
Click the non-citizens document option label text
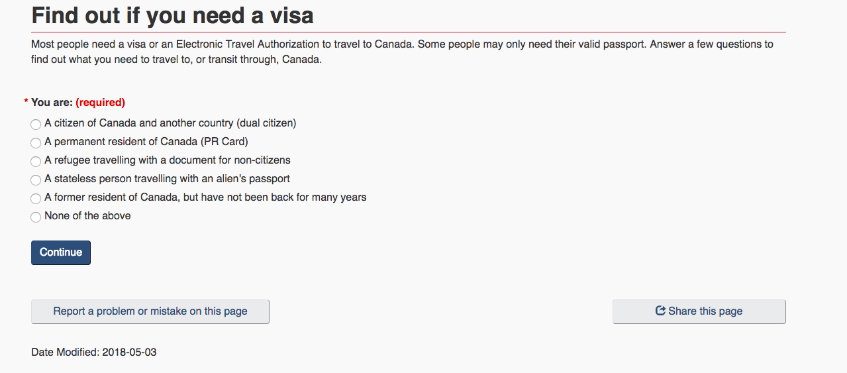tap(168, 160)
